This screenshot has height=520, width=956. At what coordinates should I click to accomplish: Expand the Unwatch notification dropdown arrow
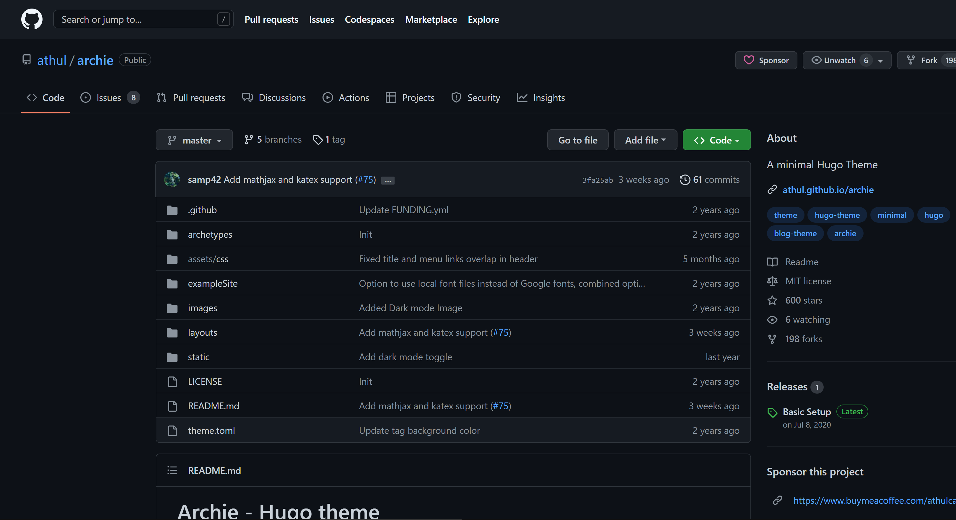(880, 61)
